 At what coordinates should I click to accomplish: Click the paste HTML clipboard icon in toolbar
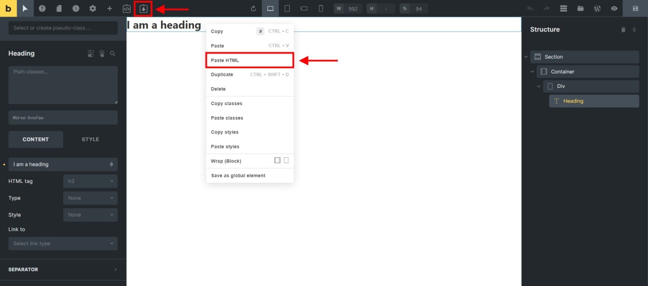pos(144,9)
